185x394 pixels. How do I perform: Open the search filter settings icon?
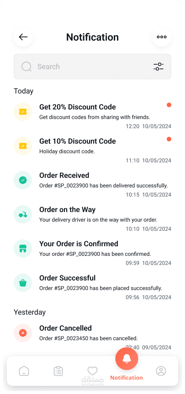tap(159, 67)
